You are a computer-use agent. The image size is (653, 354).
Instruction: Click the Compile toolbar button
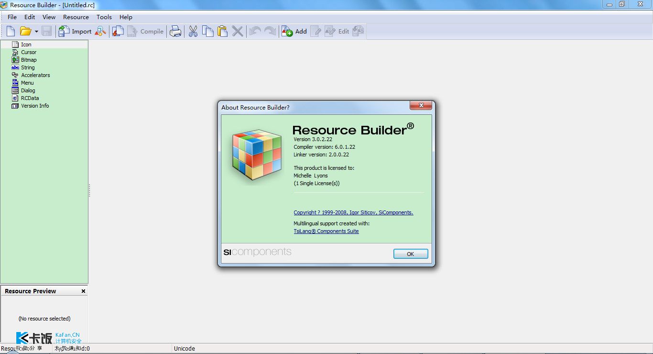point(145,32)
